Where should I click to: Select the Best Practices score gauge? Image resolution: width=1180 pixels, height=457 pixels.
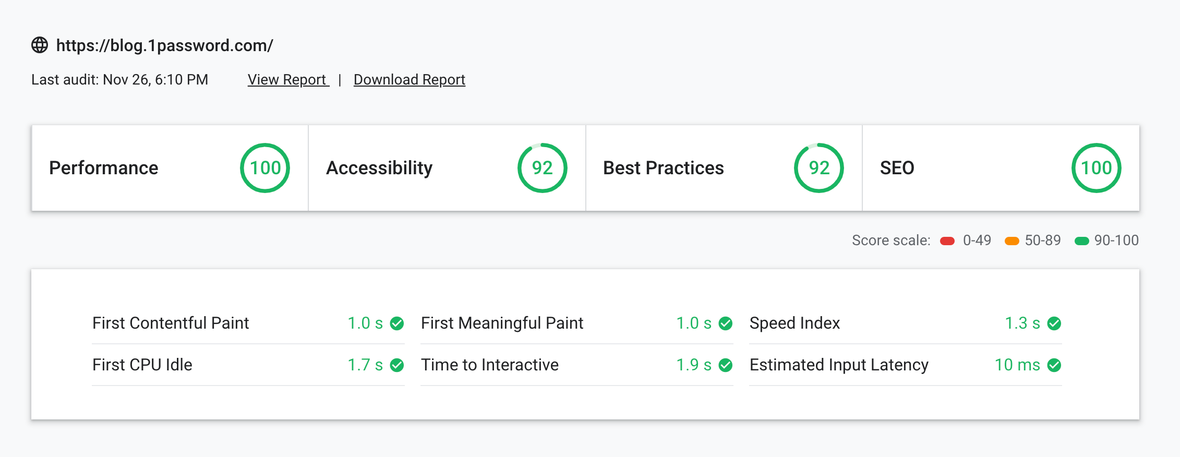point(818,167)
